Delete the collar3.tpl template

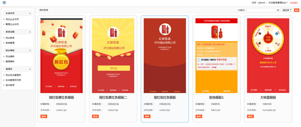point(147,116)
